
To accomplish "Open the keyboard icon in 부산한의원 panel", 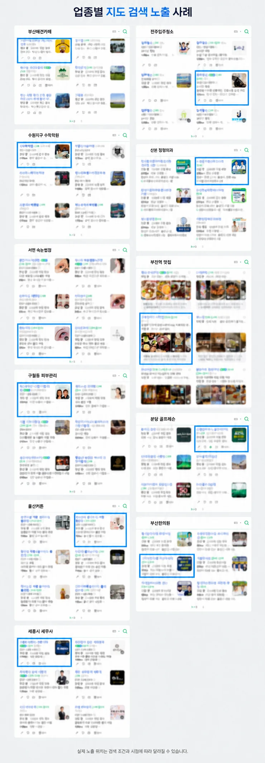I will 236,523.
